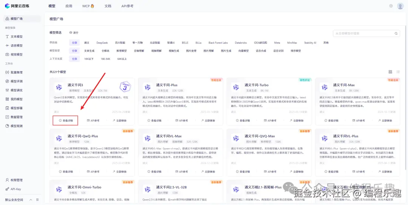
Task: Select Black Forest Labs supplier filter
Action: point(218,43)
